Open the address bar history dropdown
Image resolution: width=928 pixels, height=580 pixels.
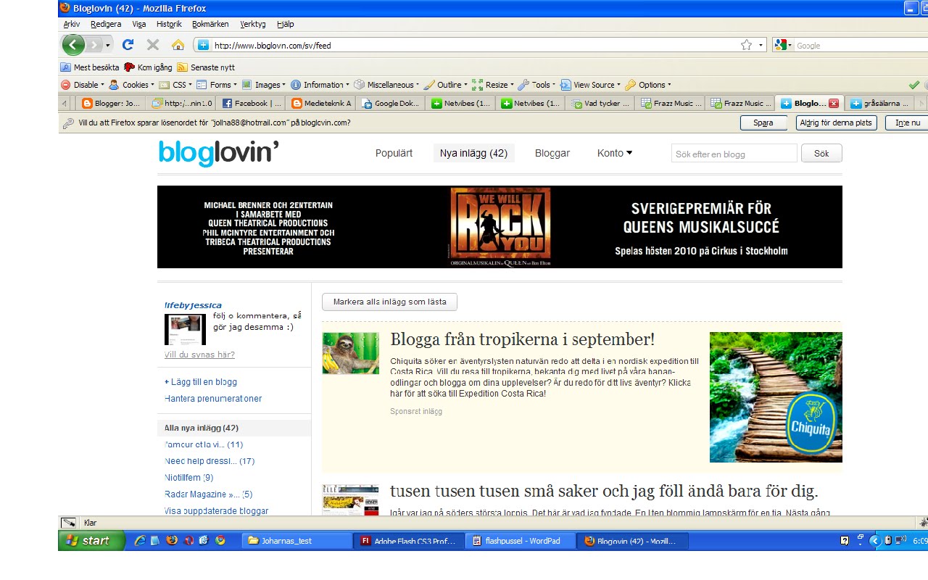tap(761, 45)
